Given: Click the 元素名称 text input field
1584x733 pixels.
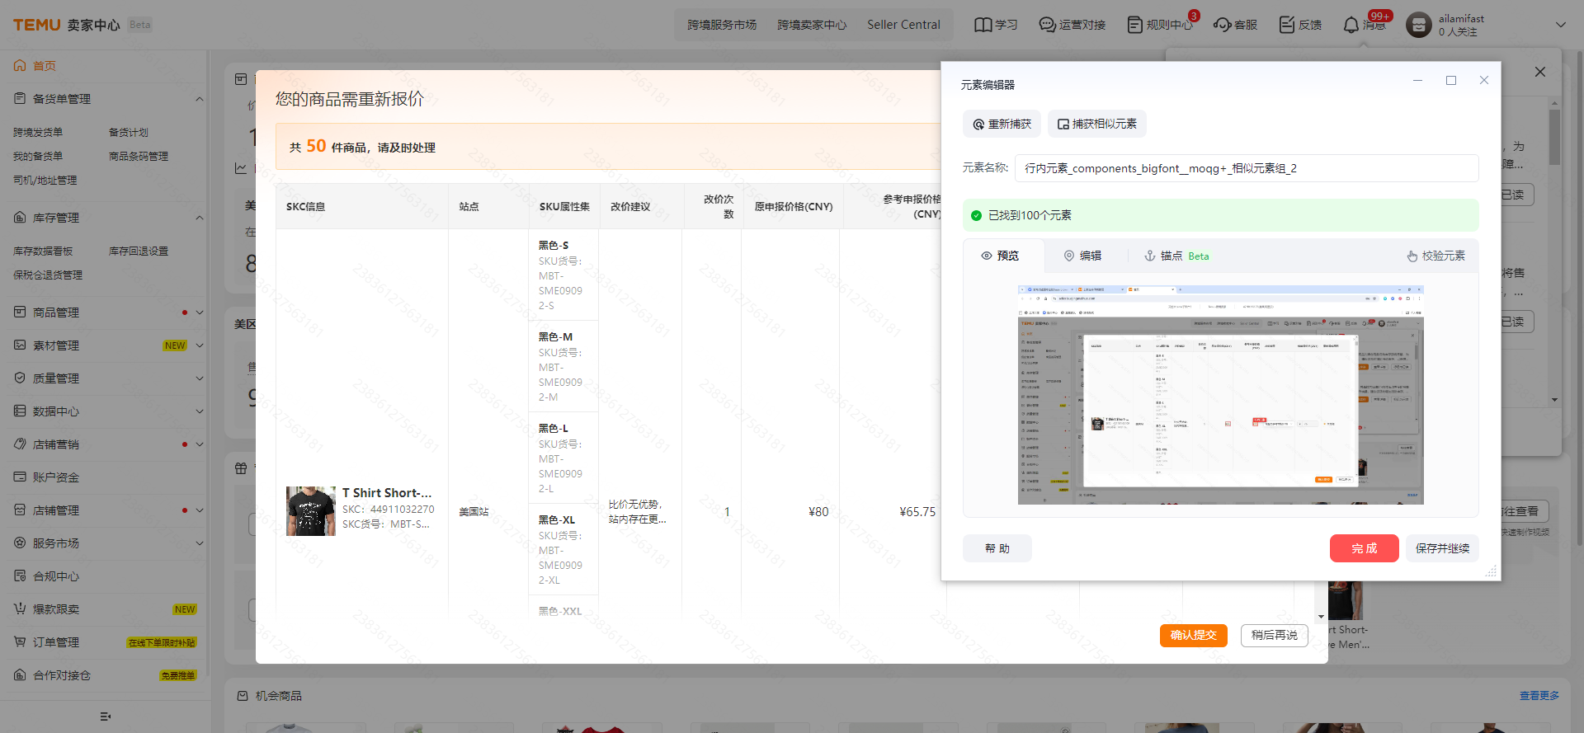Looking at the screenshot, I should 1246,168.
